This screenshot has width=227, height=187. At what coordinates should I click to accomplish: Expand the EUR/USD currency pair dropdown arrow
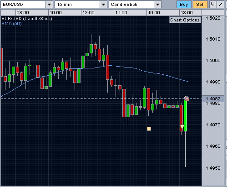(x=49, y=5)
